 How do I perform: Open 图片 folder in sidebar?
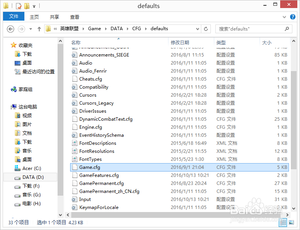(x=27, y=124)
